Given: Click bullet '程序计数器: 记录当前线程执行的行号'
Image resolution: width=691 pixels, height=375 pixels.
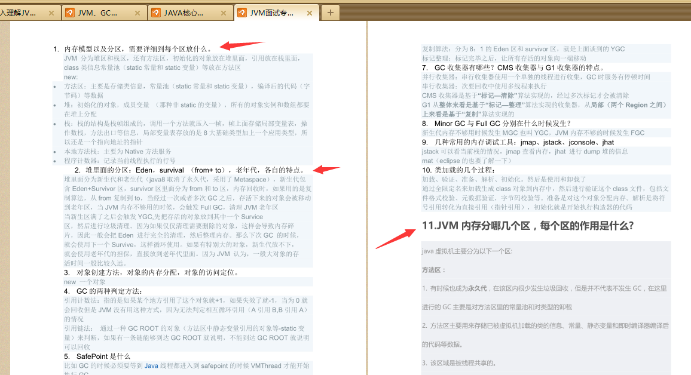Looking at the screenshot, I should (x=120, y=161).
